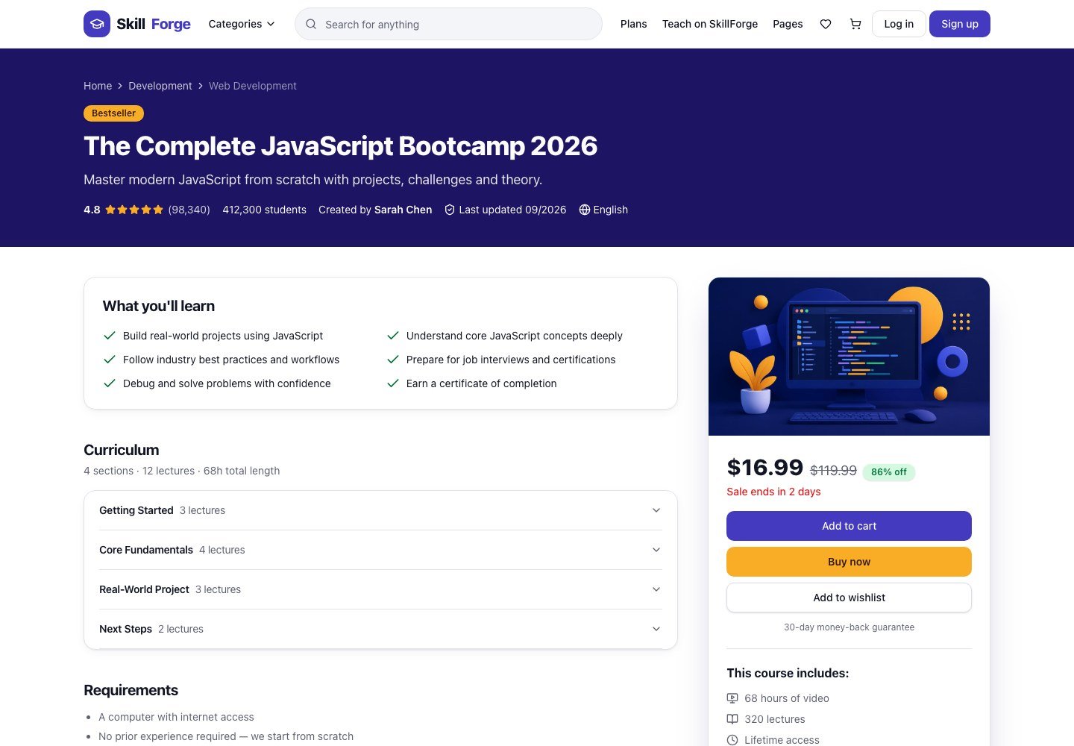Open the Development breadcrumb link

pos(160,86)
